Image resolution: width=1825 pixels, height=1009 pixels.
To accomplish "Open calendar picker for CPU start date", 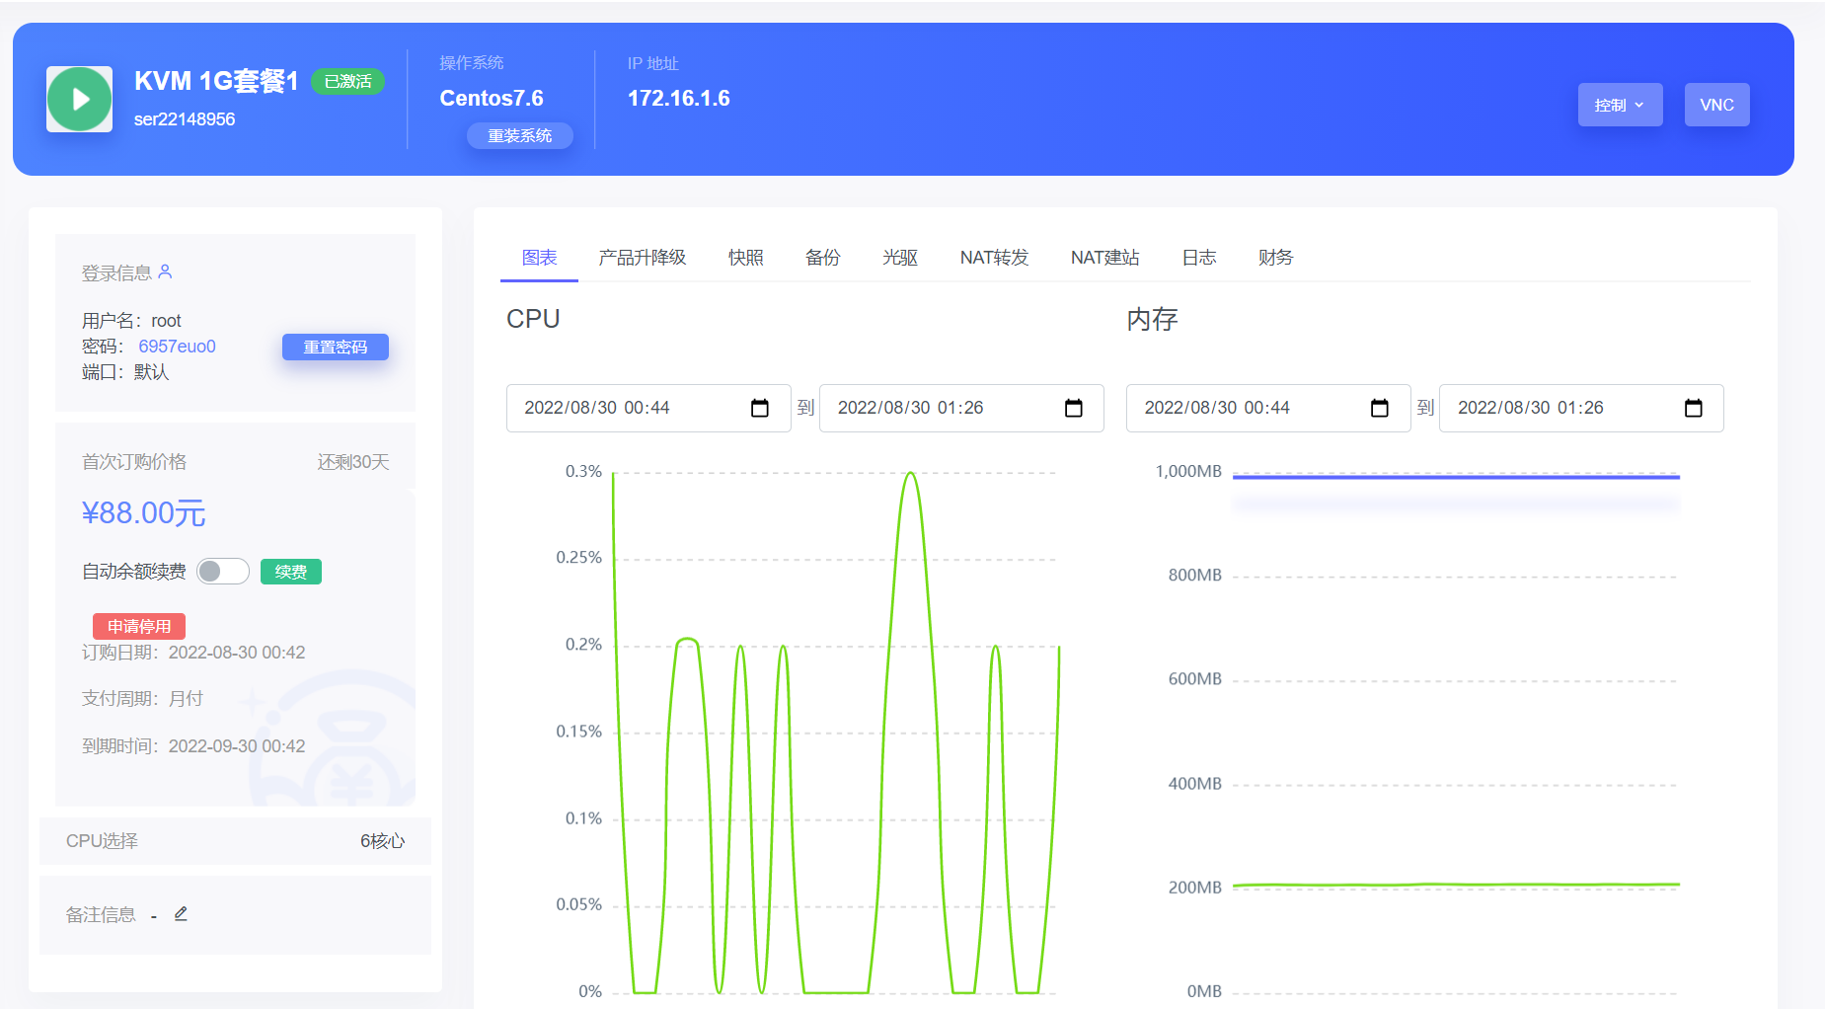I will pos(760,408).
